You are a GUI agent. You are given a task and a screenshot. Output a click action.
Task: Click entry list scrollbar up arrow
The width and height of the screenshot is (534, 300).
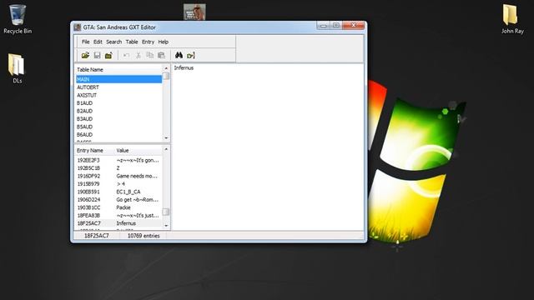[x=166, y=149]
